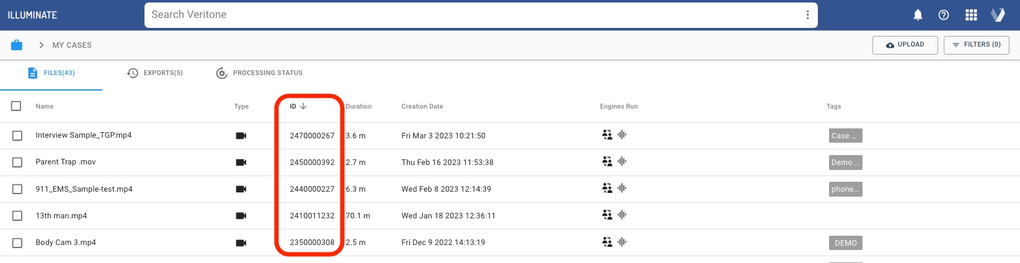
Task: Toggle the select-all files checkbox
Action: 16,106
